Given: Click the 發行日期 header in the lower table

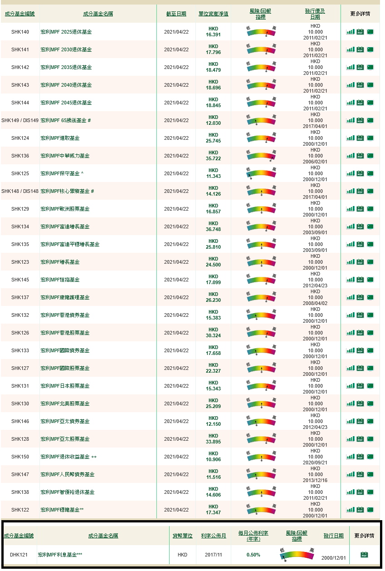Looking at the screenshot, I should click(x=333, y=536).
